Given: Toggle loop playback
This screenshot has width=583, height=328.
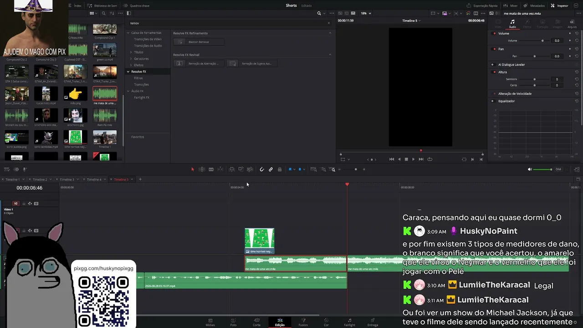Looking at the screenshot, I should pos(430,159).
